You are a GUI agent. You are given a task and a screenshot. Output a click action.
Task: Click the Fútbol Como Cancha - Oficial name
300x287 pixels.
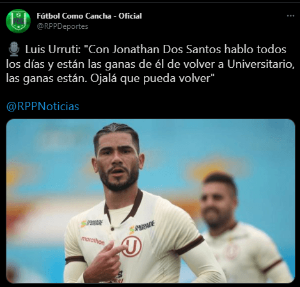coord(89,16)
